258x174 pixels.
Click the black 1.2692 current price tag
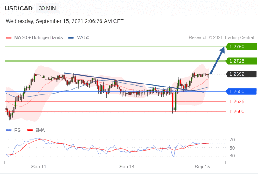(241, 74)
